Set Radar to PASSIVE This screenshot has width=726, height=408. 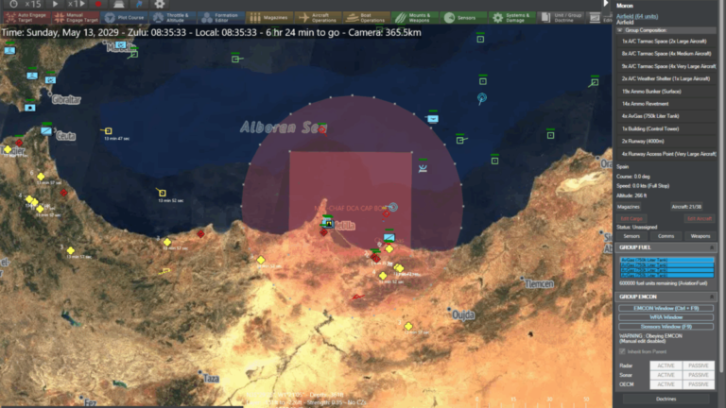click(699, 365)
